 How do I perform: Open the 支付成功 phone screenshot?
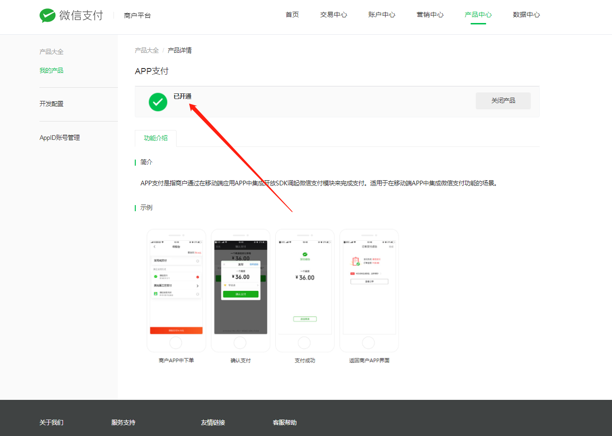pos(305,291)
